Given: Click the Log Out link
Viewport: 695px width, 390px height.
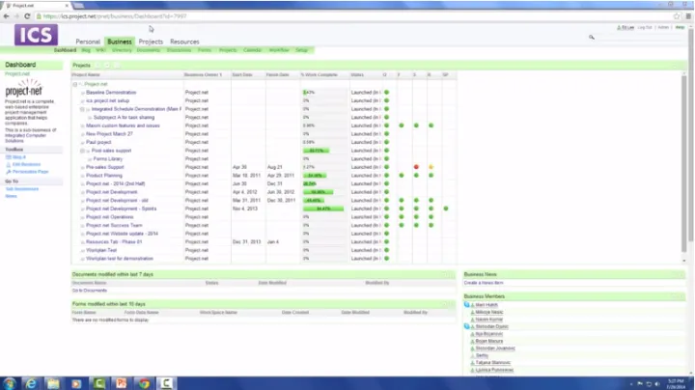Looking at the screenshot, I should click(645, 28).
